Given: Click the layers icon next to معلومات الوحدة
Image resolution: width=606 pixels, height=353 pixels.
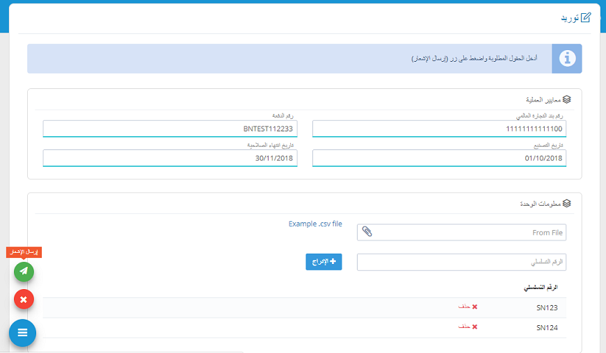Looking at the screenshot, I should click(x=567, y=204).
